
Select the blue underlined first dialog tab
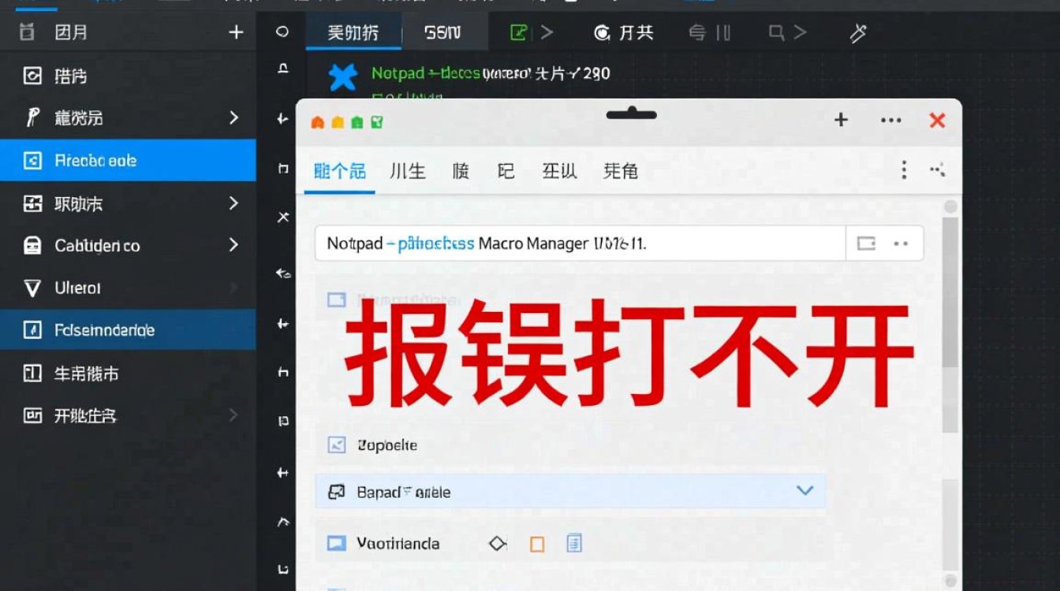coord(340,171)
